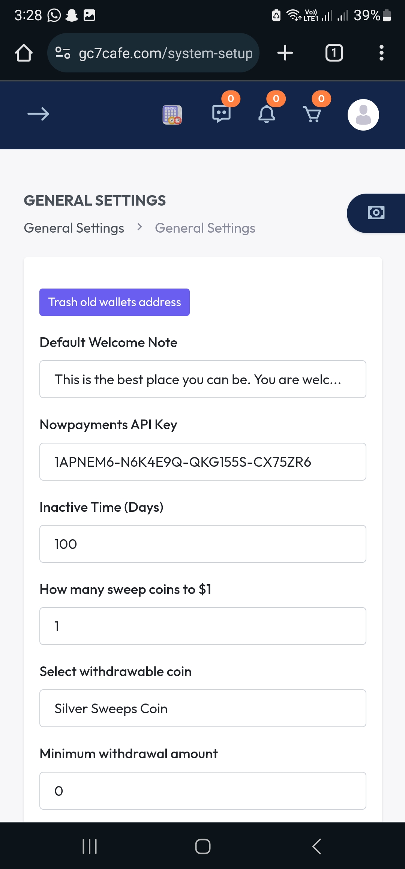
Task: Open the Select withdrawable coin dropdown
Action: coord(203,708)
